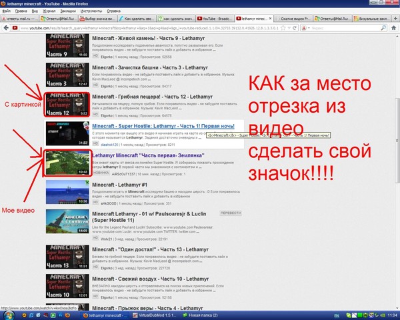Open the Windows Start orb
This screenshot has width=400, height=320.
[8, 315]
